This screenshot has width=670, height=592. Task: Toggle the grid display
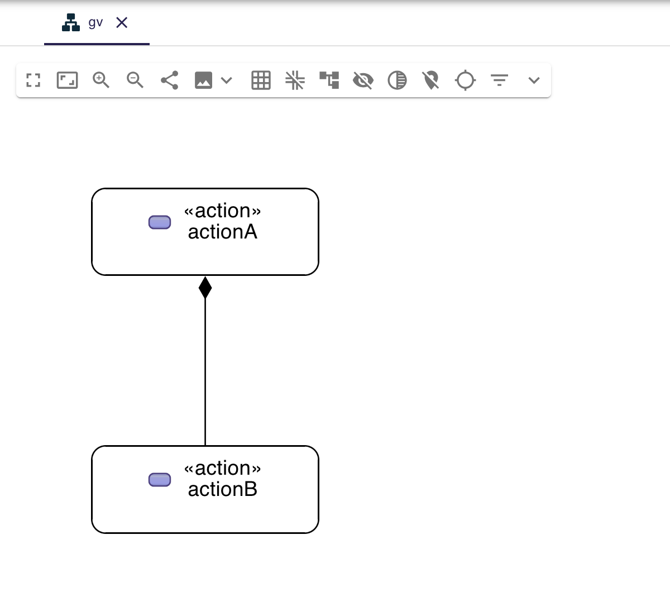261,80
